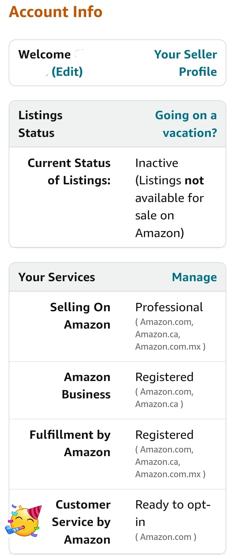
Task: Select Registered status for Amazon Business
Action: coord(164,377)
